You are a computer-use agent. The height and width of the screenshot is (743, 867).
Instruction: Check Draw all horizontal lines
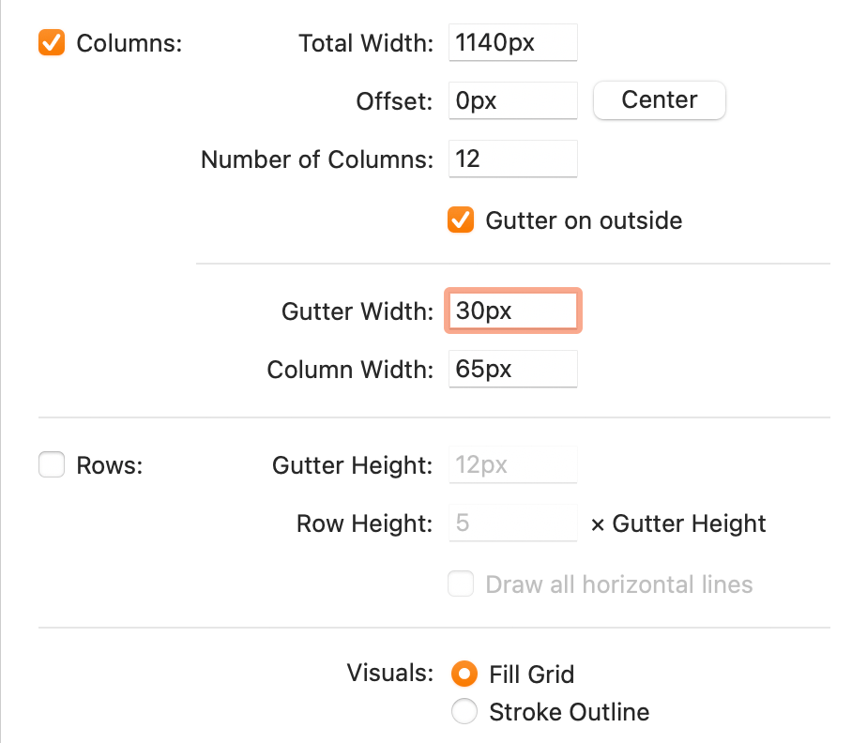461,584
